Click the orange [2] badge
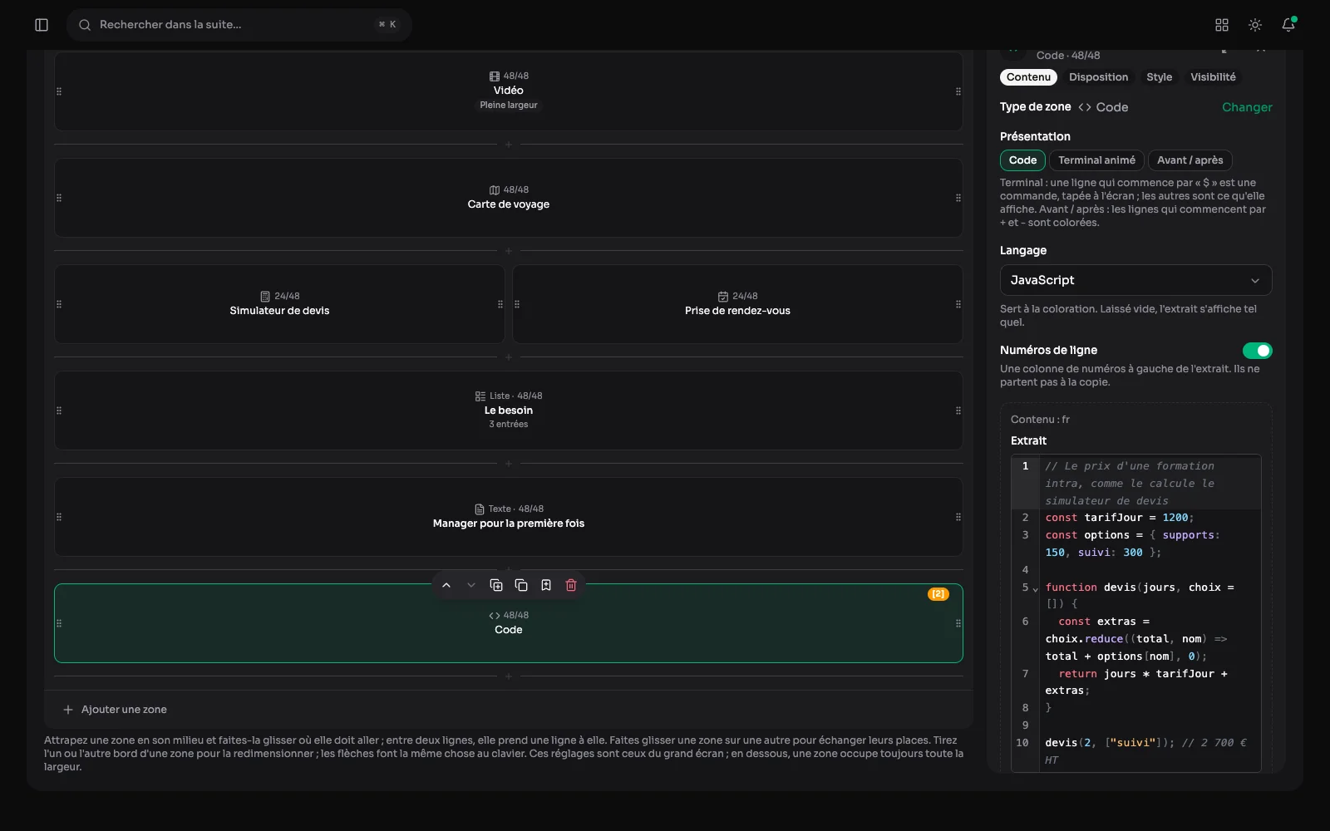This screenshot has height=831, width=1330. point(938,594)
